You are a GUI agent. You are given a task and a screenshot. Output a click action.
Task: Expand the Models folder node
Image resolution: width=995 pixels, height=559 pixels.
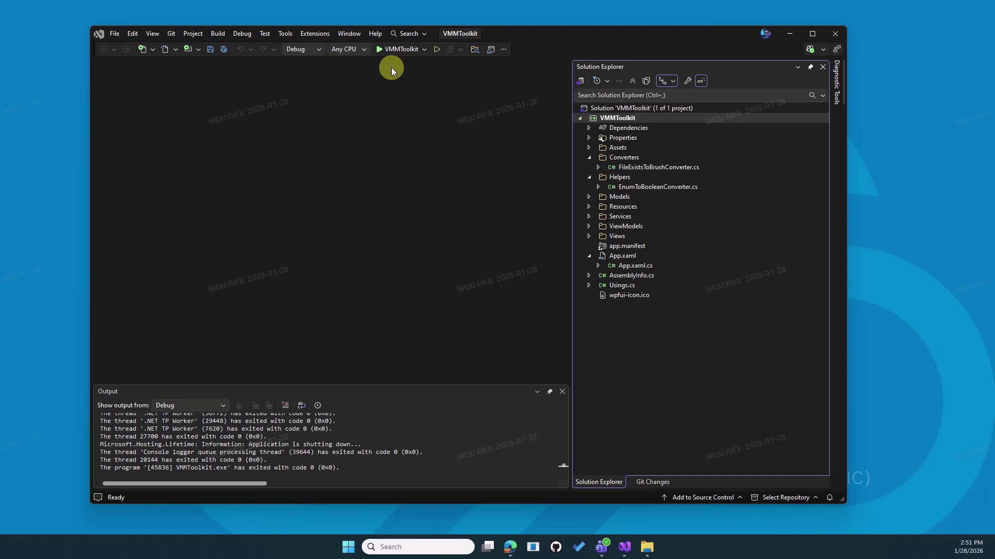(589, 196)
